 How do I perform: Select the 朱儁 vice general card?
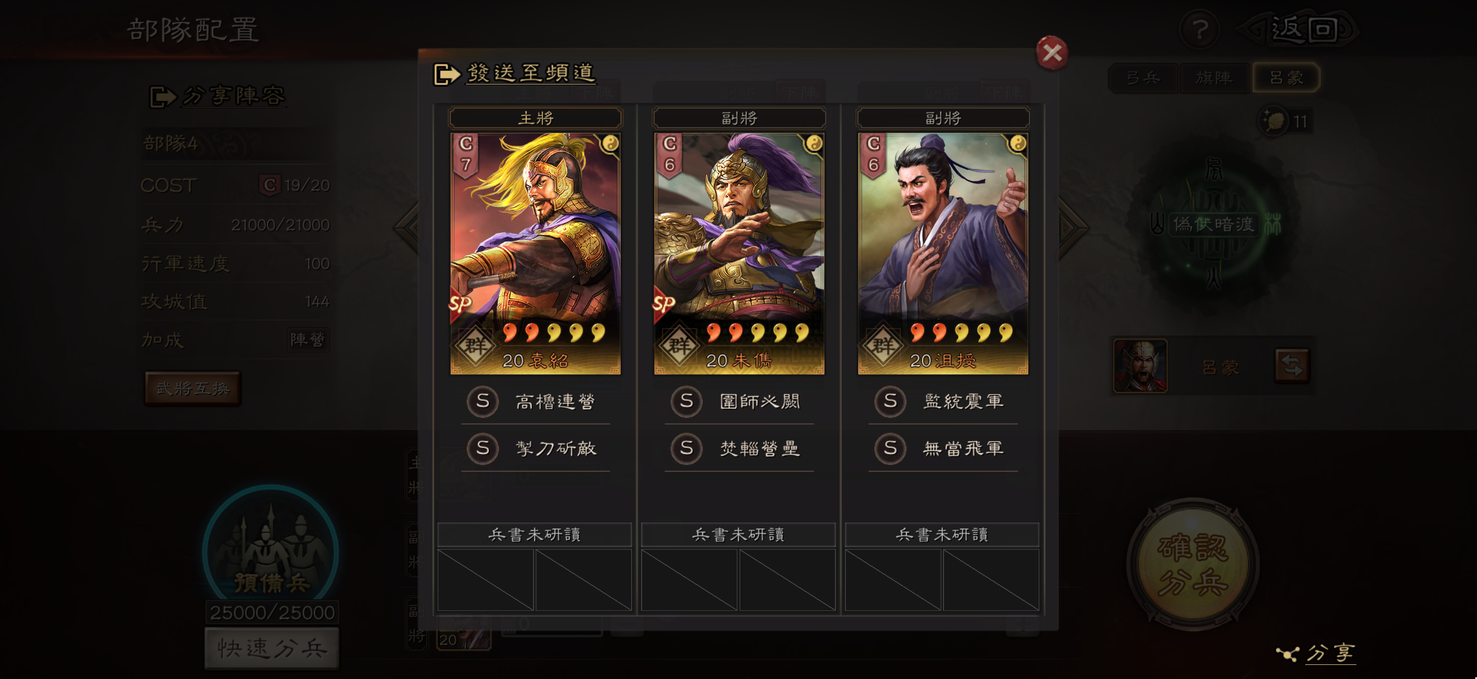click(738, 253)
